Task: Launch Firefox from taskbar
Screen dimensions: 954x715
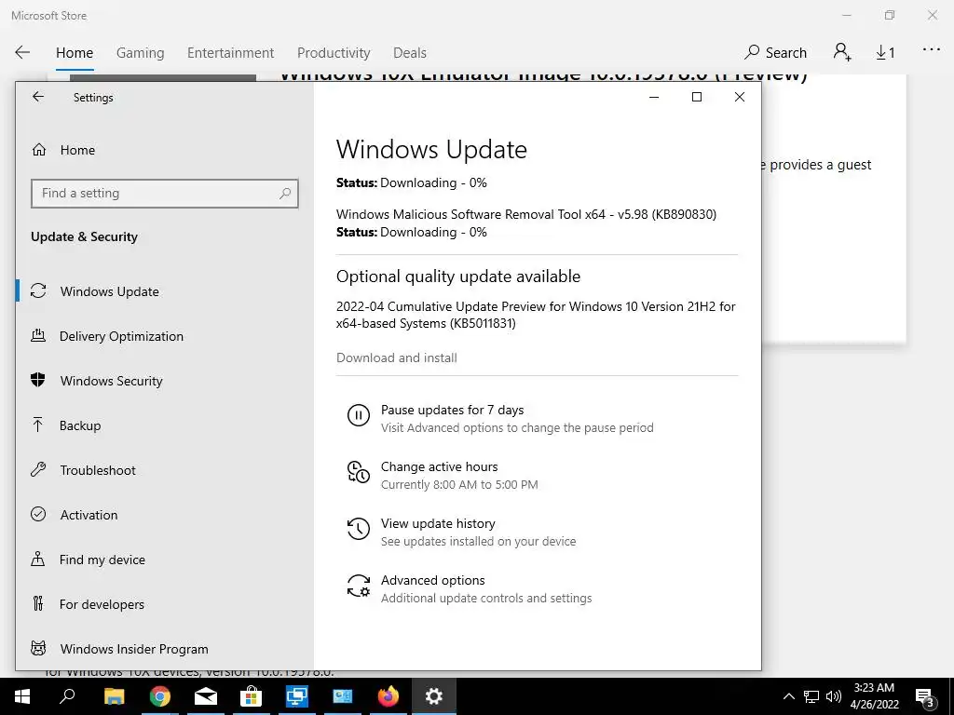Action: (x=388, y=696)
